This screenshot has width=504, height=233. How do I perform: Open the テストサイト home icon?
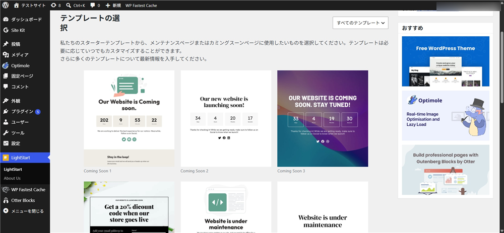point(17,5)
